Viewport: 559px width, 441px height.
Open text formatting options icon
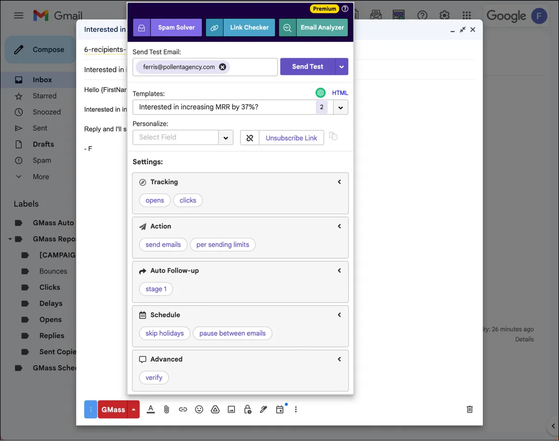click(150, 409)
